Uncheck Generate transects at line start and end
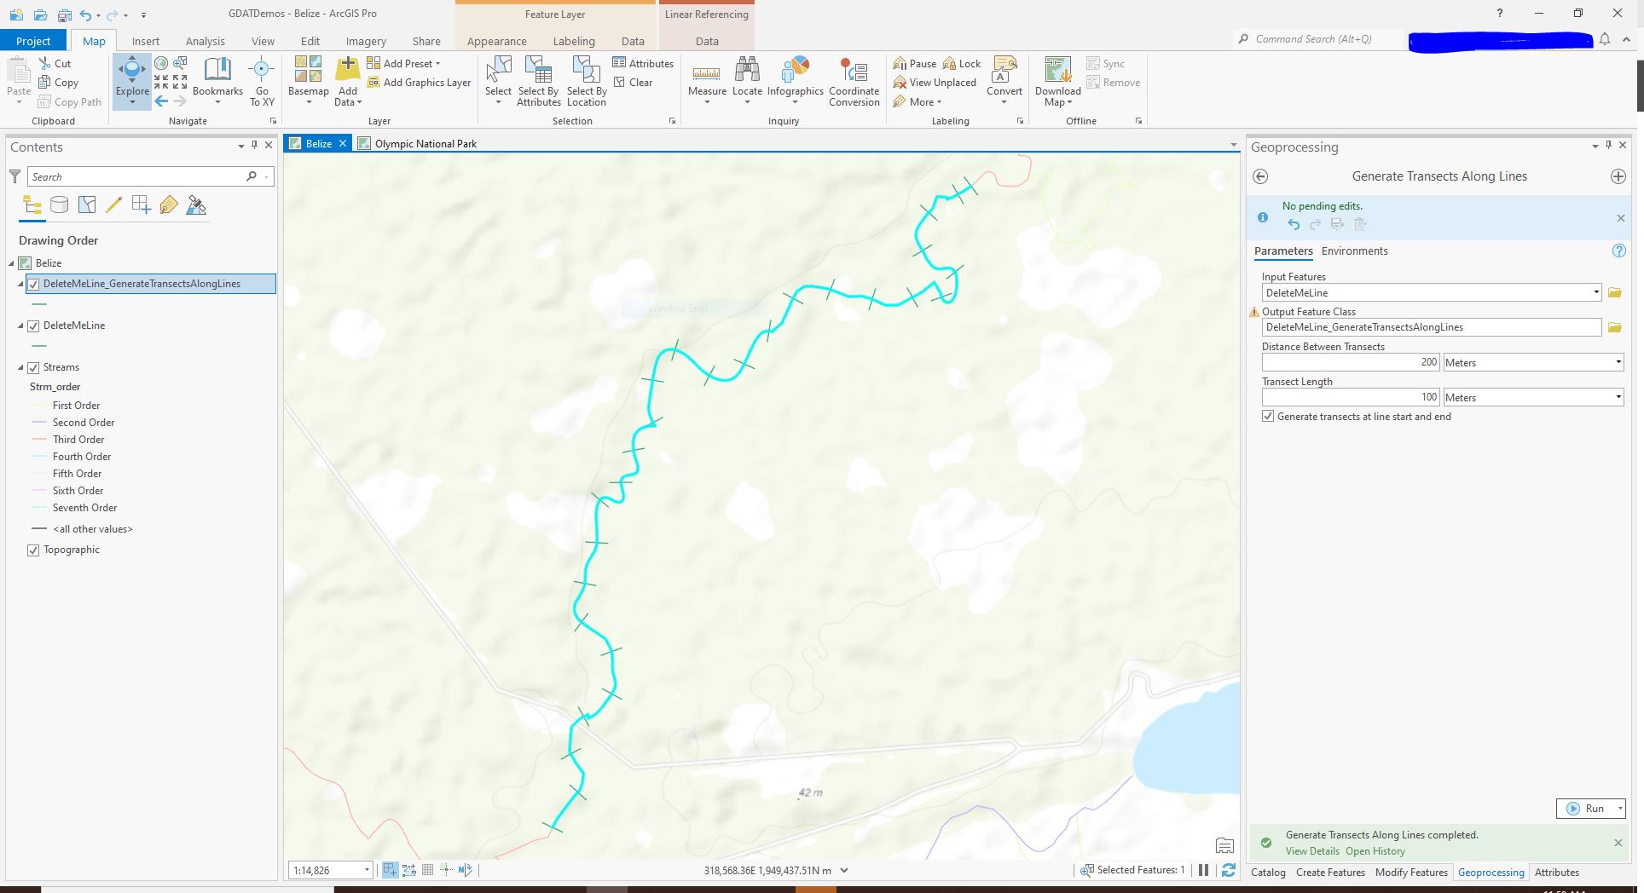This screenshot has width=1644, height=893. (x=1267, y=416)
